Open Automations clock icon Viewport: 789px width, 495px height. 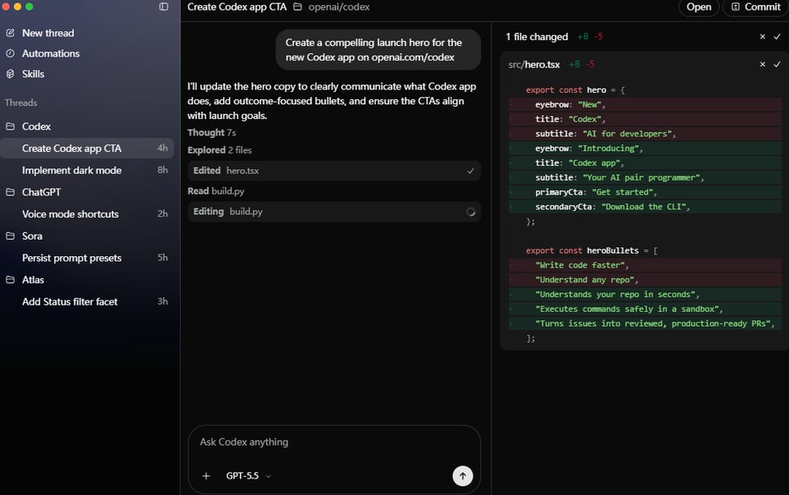point(10,53)
